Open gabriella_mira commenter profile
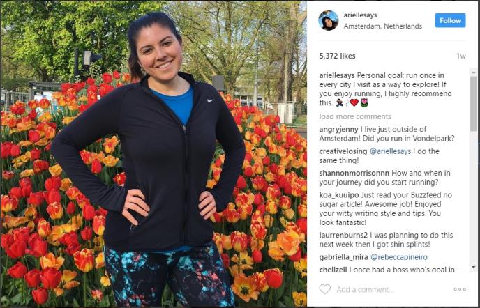The height and width of the screenshot is (308, 480). click(x=343, y=257)
